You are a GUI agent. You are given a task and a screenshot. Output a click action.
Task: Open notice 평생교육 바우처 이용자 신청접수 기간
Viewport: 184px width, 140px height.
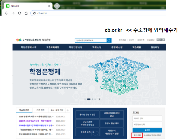pyautogui.click(x=36, y=134)
